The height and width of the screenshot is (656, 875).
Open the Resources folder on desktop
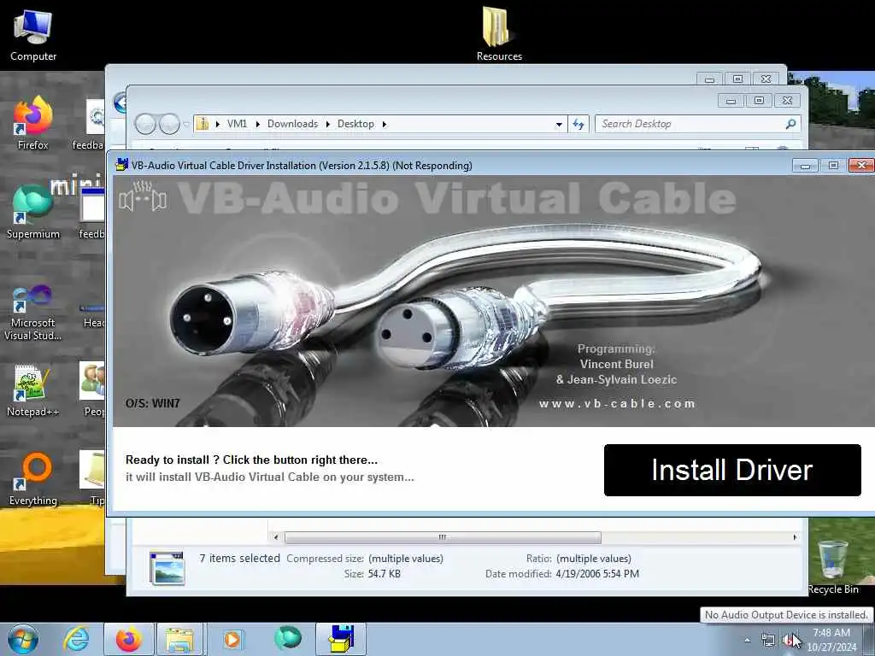498,33
